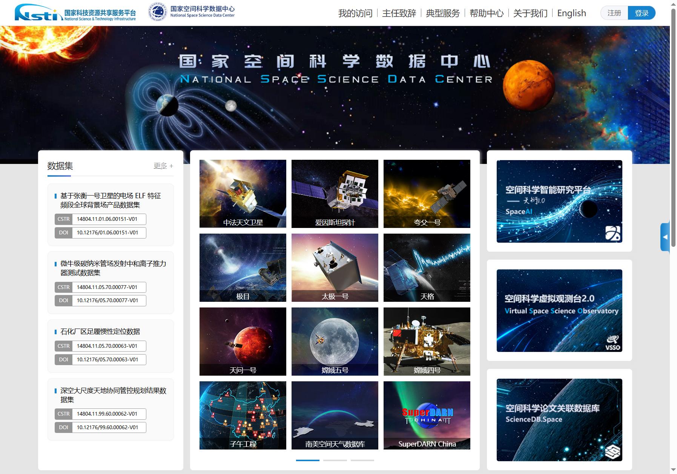This screenshot has height=474, width=677.
Task: Open dataset 深空大尺度天地协同管控规划结果数据集
Action: (113, 395)
